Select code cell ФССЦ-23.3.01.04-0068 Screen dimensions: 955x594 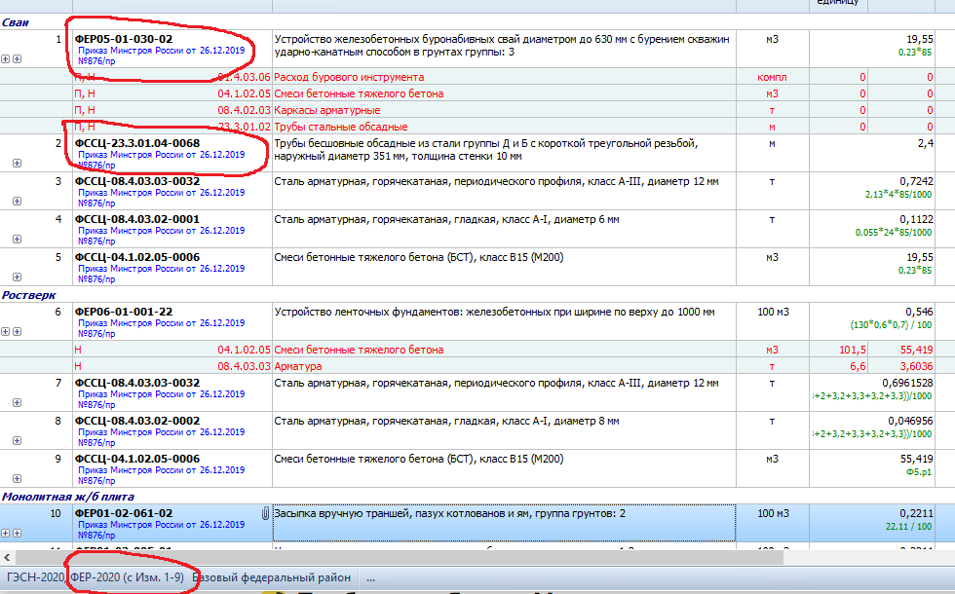coord(137,144)
